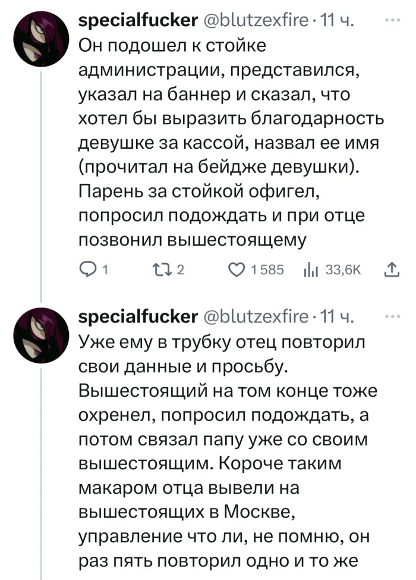Click the repost count of 2

coord(181,271)
